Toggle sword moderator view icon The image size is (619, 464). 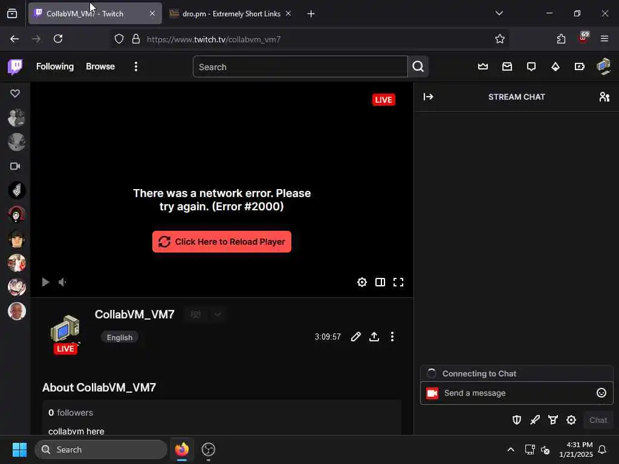[535, 420]
